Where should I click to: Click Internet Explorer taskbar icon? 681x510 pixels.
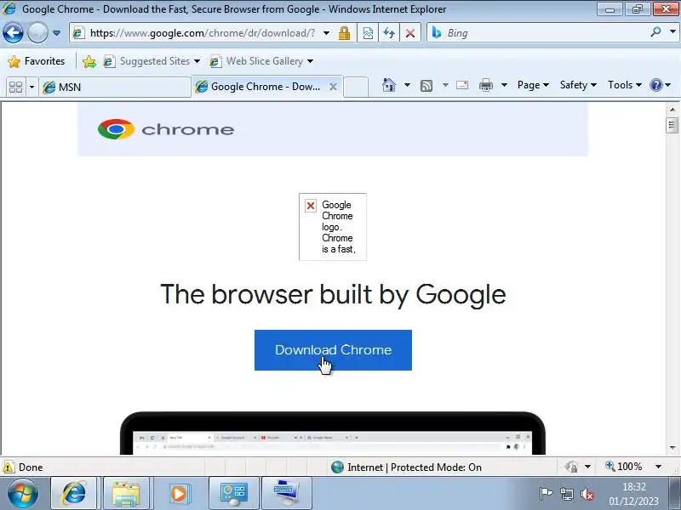tap(74, 493)
